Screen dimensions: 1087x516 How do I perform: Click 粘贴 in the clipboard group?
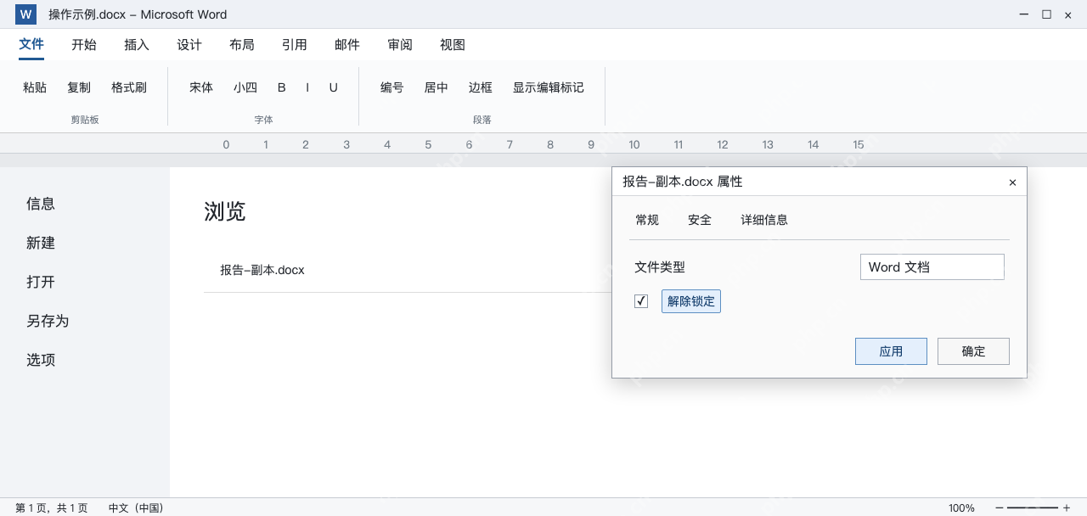(35, 87)
